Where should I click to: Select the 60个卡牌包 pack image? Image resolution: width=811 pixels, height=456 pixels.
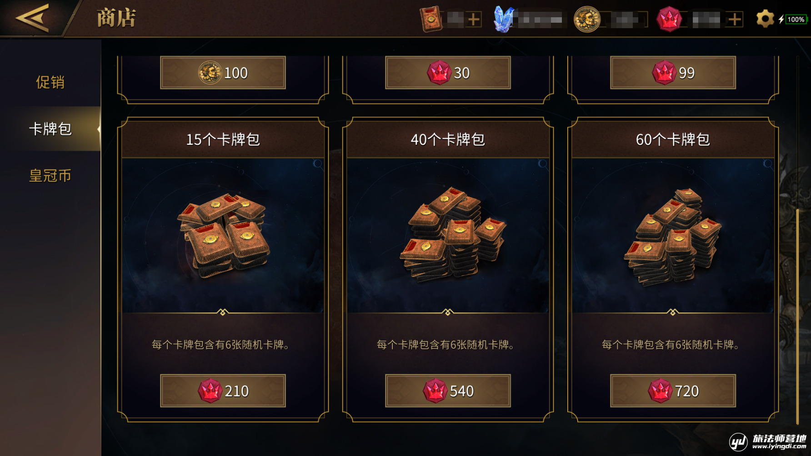click(673, 235)
